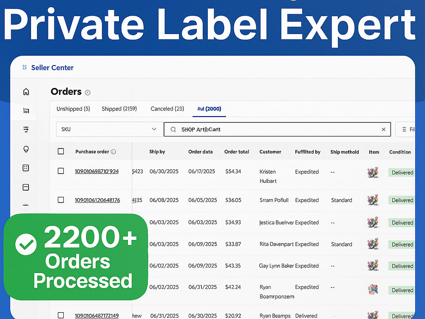Open item thumbnail for Gay Lynn Baker order

pos(373,265)
